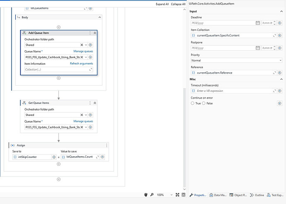Click plus button beside Continue on error
286x204 pixels.
(280, 103)
